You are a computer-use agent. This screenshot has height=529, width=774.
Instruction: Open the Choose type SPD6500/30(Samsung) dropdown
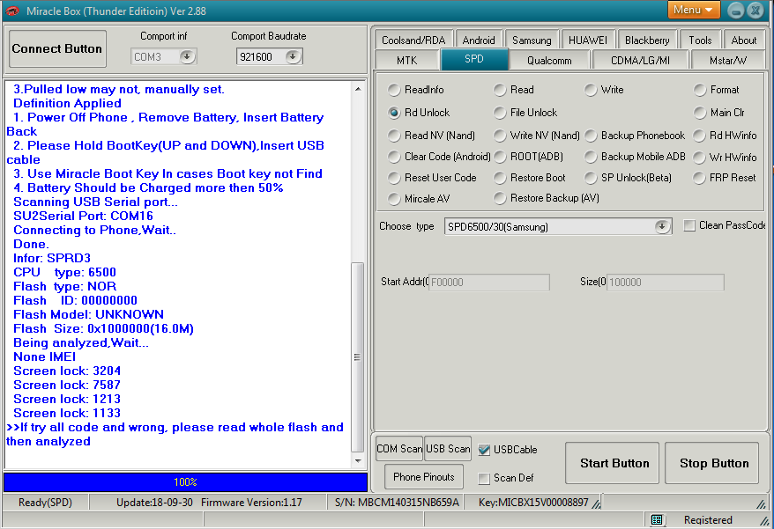tap(661, 227)
